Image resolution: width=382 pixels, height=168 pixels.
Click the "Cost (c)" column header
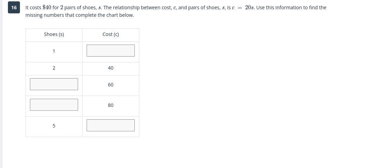110,34
